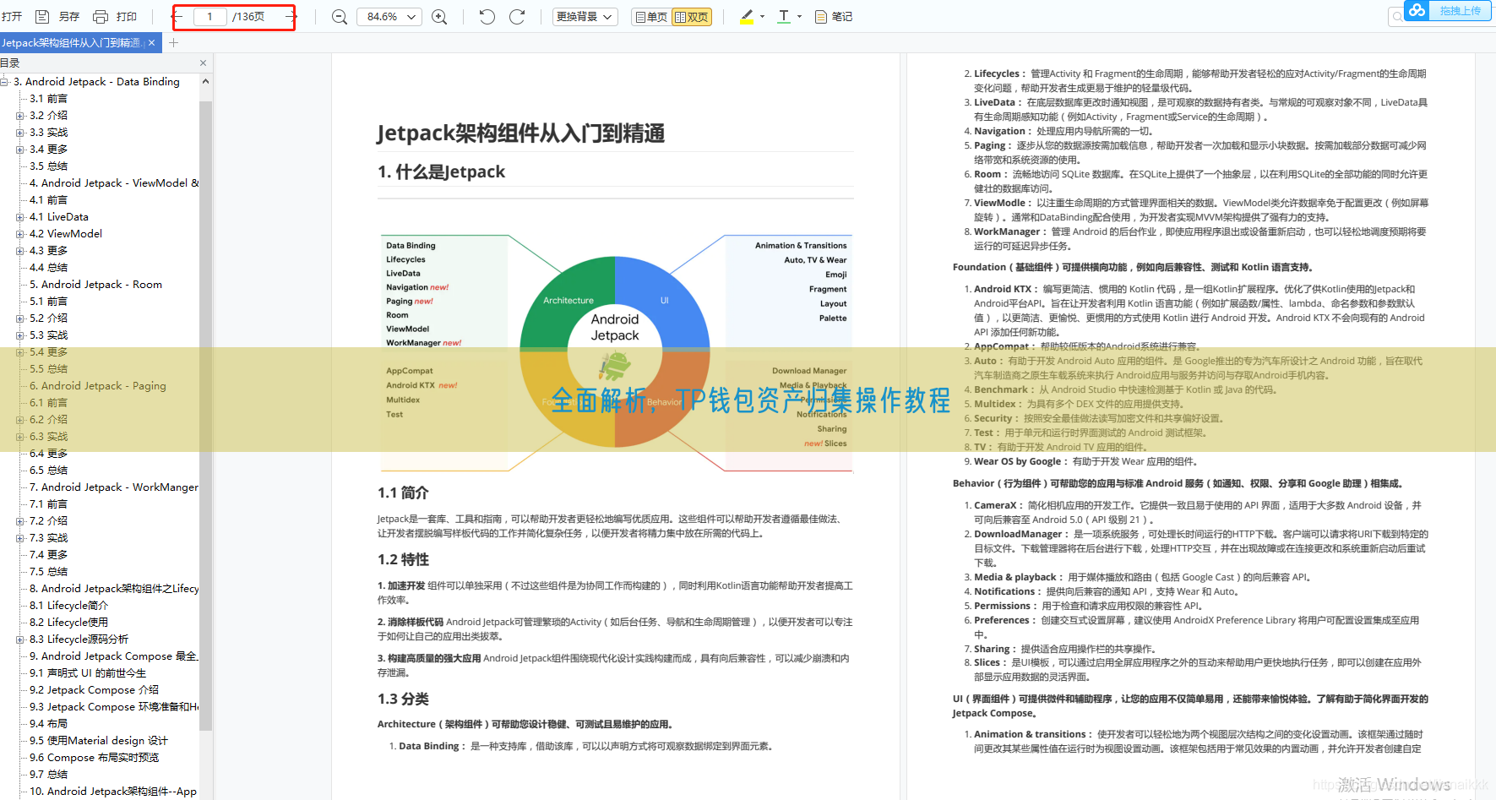The image size is (1496, 800).
Task: Click the 另存 save-as icon
Action: pos(41,16)
